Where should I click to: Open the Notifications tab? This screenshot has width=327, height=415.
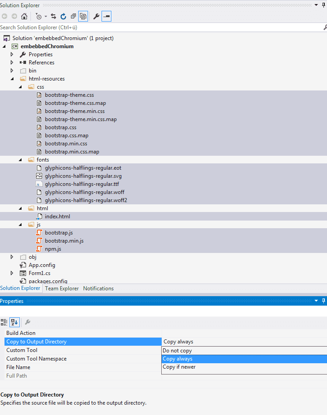[98, 289]
